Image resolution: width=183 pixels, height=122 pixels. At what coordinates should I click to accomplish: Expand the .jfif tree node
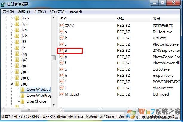pos(12,42)
